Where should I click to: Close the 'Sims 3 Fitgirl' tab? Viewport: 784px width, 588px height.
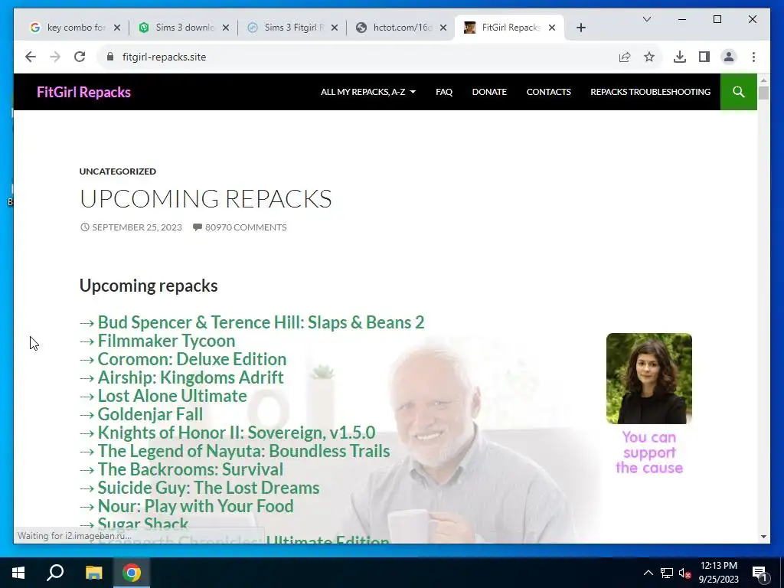coord(335,28)
